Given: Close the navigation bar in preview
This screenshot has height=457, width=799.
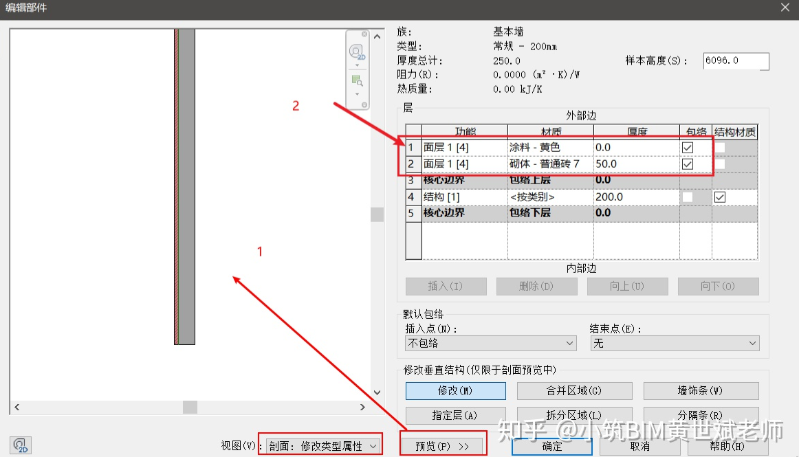Looking at the screenshot, I should point(364,34).
